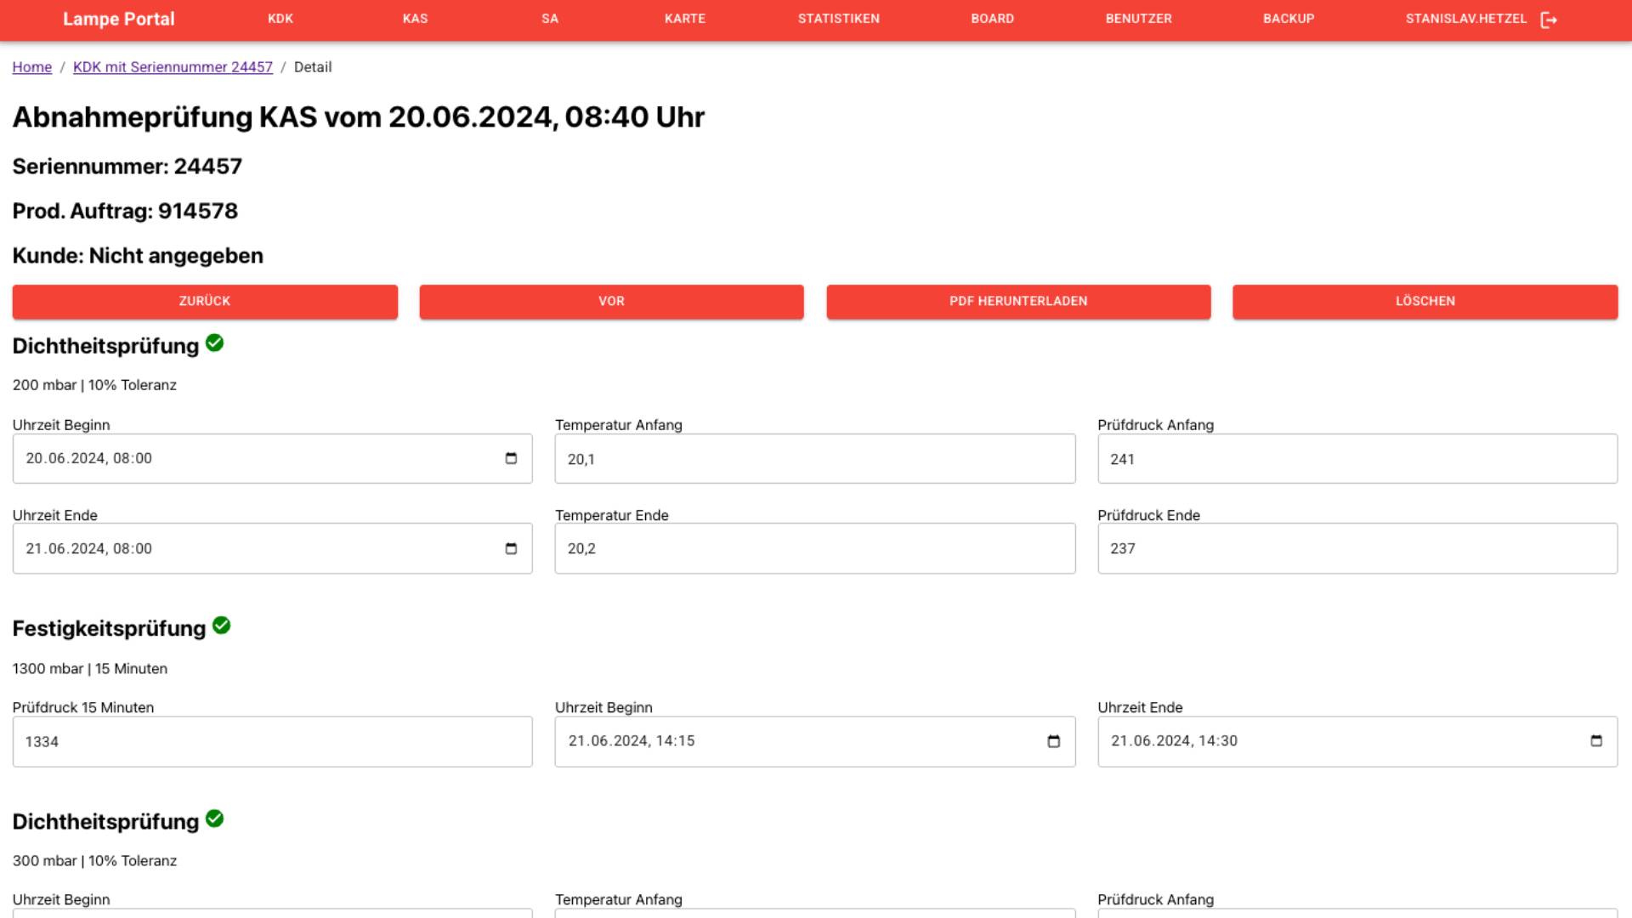
Task: Open the BOARD section
Action: (x=992, y=18)
